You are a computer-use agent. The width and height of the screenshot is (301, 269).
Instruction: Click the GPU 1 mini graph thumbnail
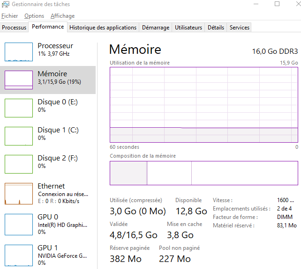pos(19,255)
